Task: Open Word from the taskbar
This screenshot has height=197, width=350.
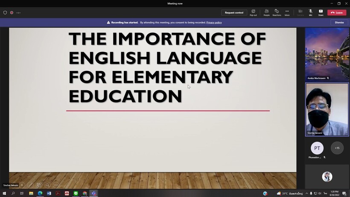Action: pos(49,194)
